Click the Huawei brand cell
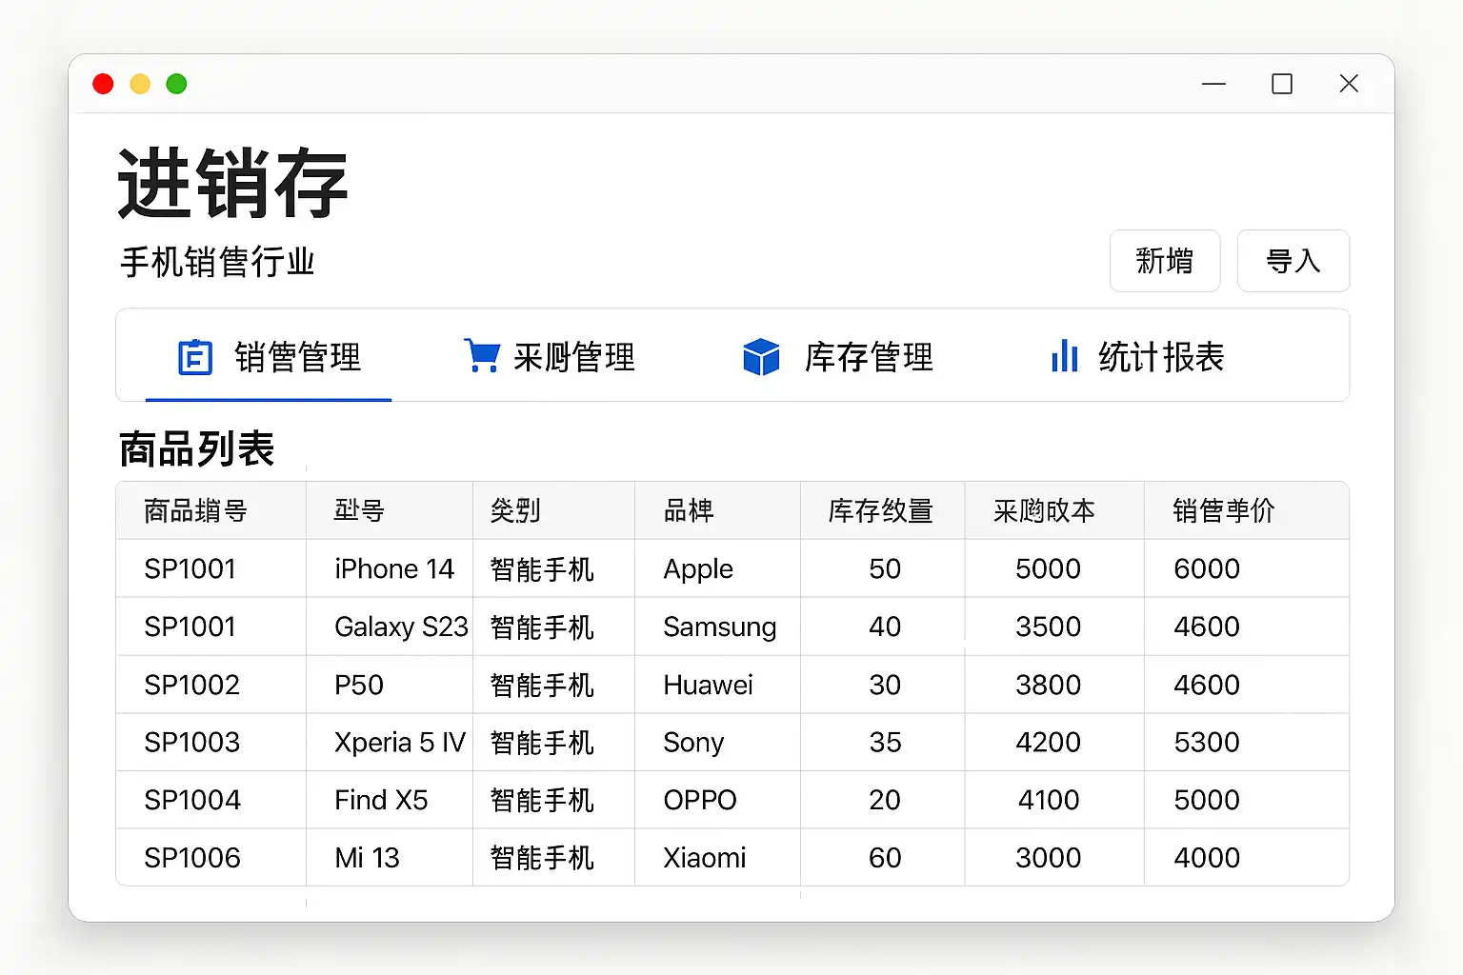Image resolution: width=1463 pixels, height=975 pixels. tap(708, 686)
